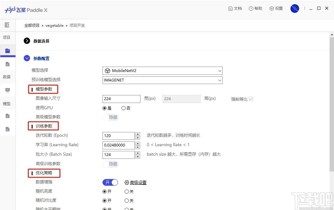Toggle the sidebar collapse menu icon

pyautogui.click(x=7, y=25)
